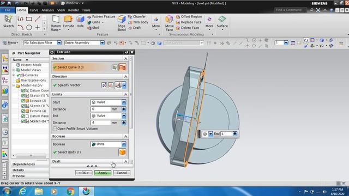The image size is (349, 196).
Task: Open the Start limit Value dropdown
Action: coord(124,102)
